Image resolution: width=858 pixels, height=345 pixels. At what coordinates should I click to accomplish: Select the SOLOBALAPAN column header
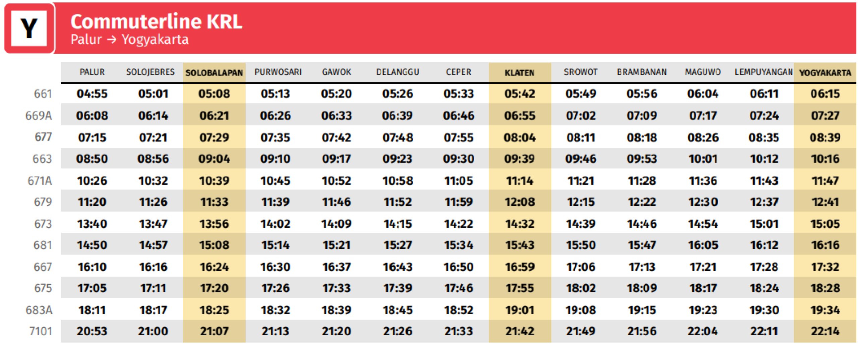coord(214,73)
